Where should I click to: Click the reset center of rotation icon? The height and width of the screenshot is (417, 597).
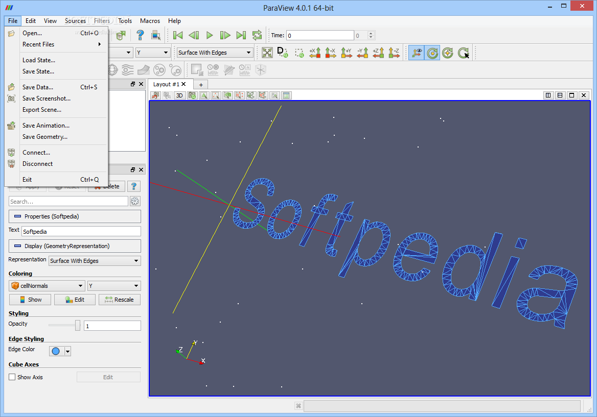coord(448,53)
